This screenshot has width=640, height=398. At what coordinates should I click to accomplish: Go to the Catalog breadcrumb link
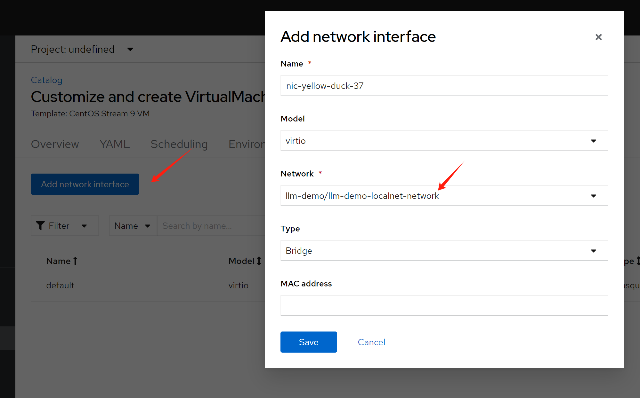tap(46, 80)
